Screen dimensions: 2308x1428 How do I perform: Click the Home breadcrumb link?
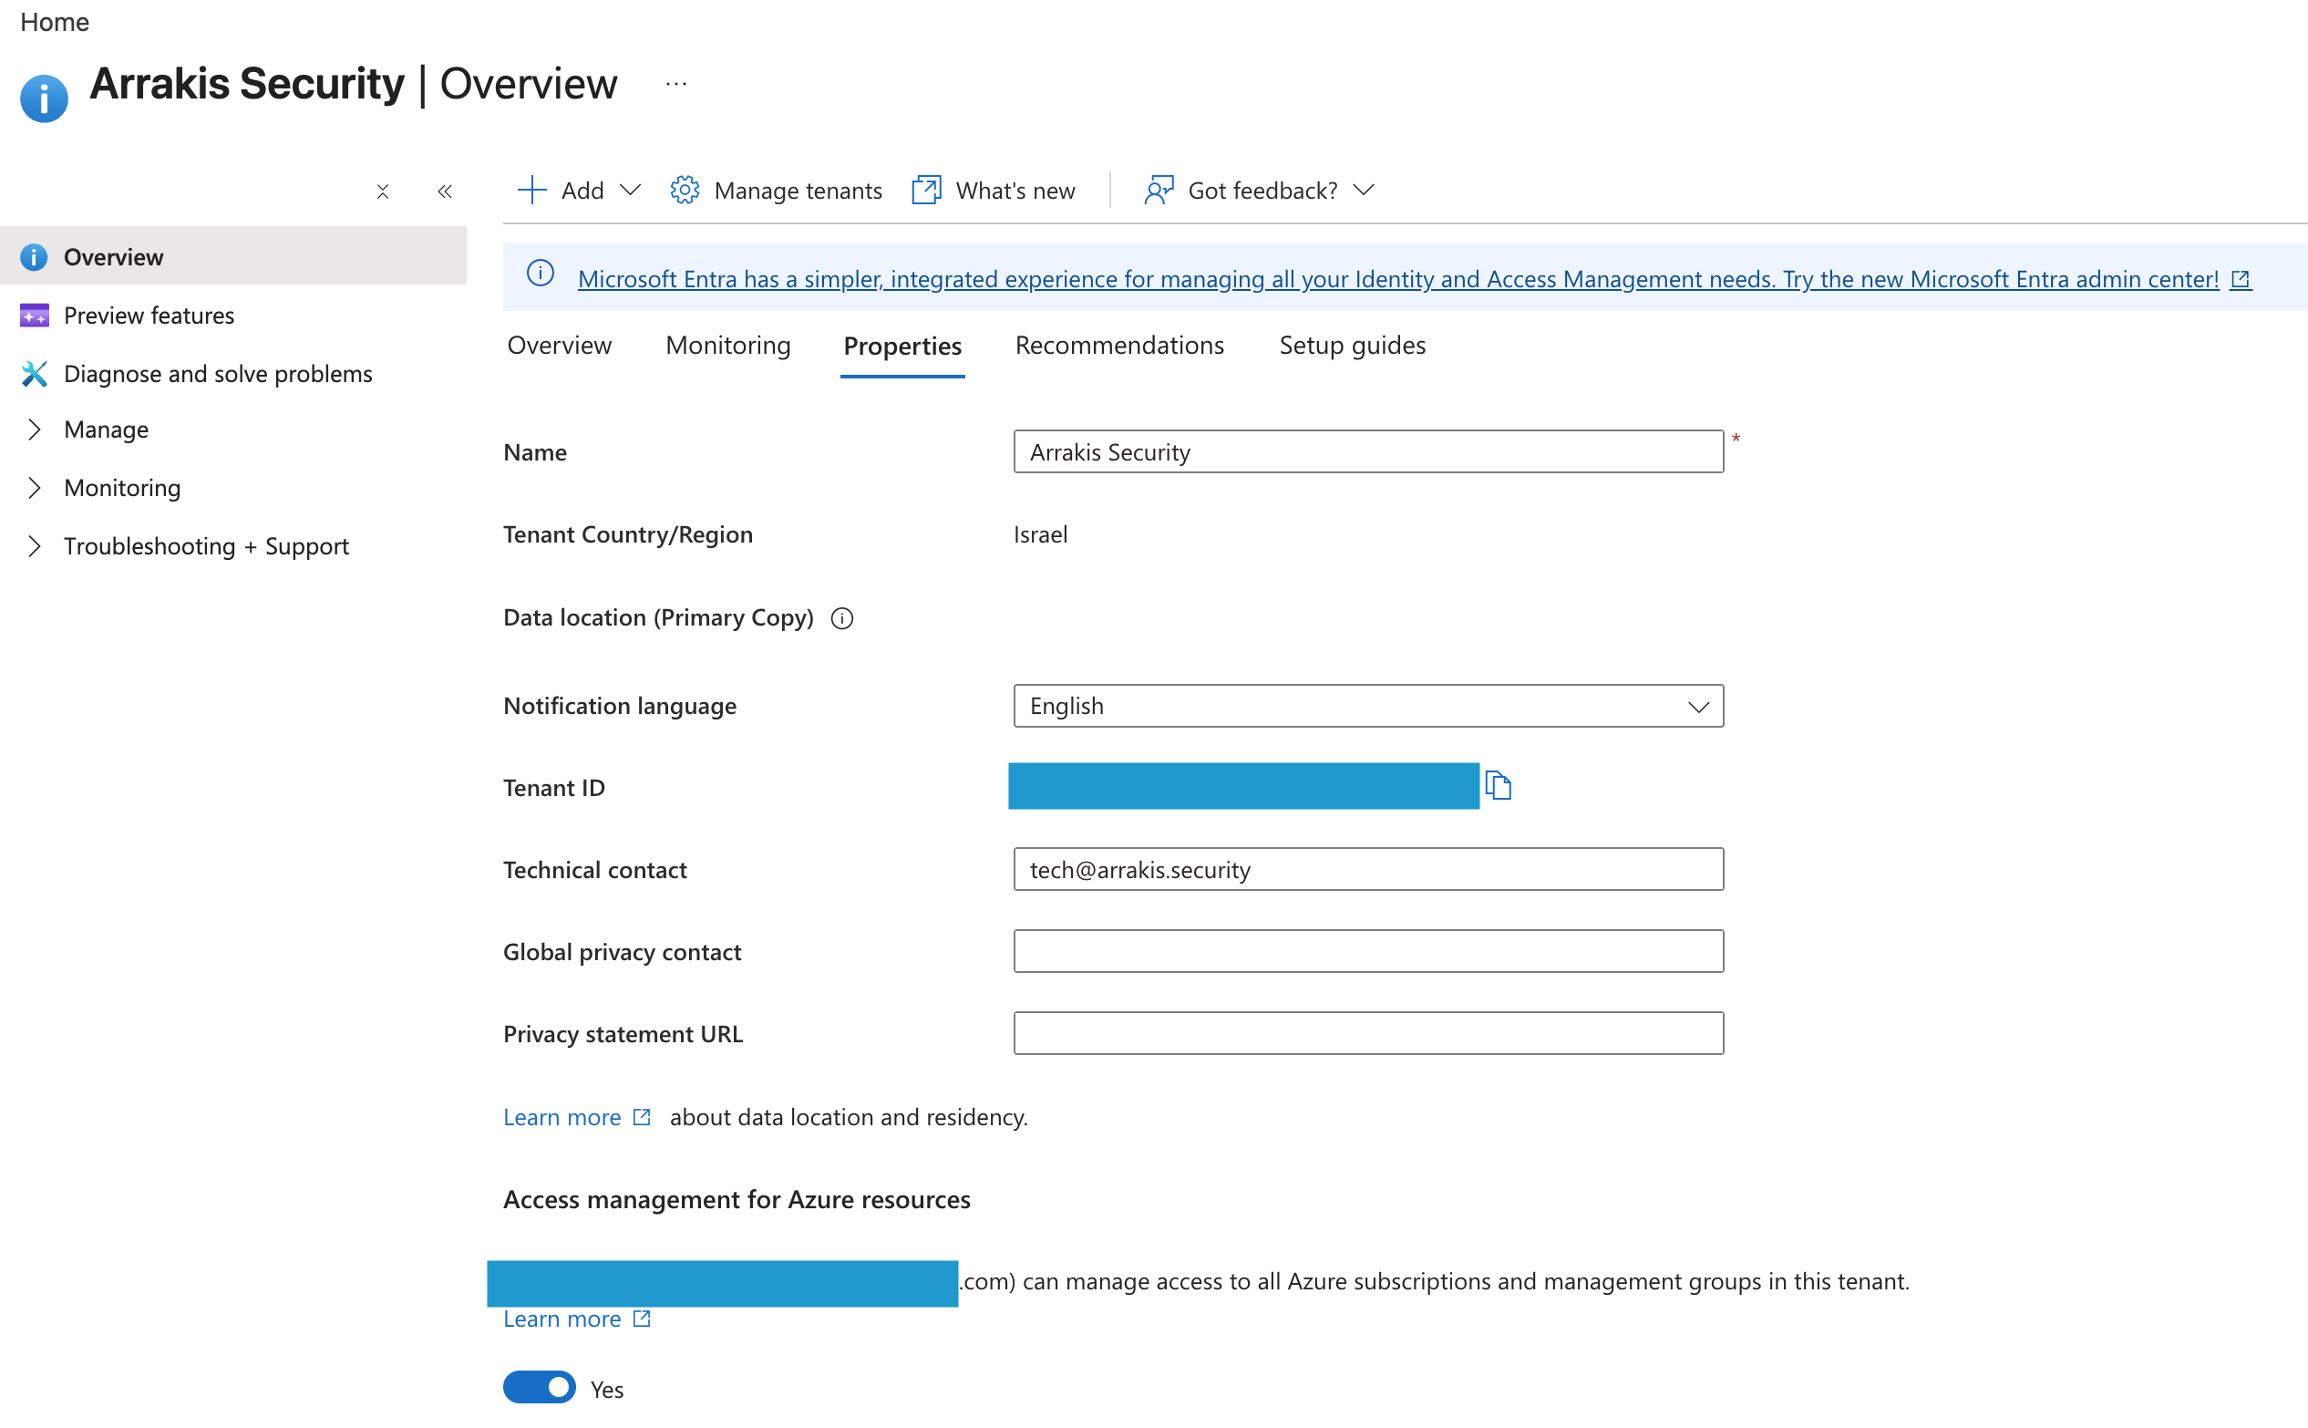point(55,21)
